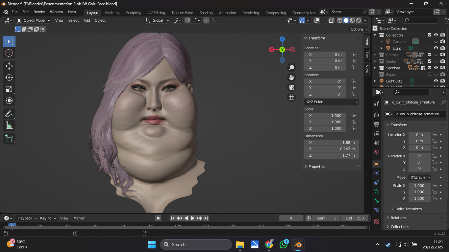Click the End frame field
Viewport: 449px width, 252px height.
point(355,218)
